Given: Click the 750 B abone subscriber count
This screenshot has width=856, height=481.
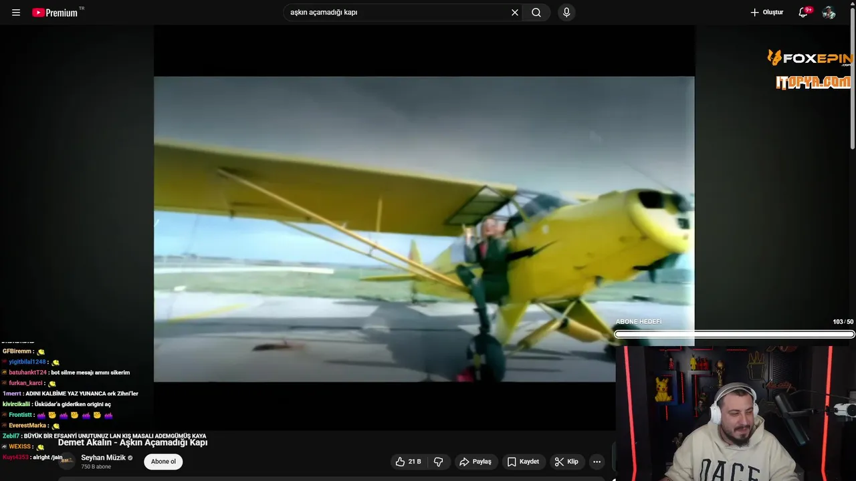Looking at the screenshot, I should pos(96,467).
